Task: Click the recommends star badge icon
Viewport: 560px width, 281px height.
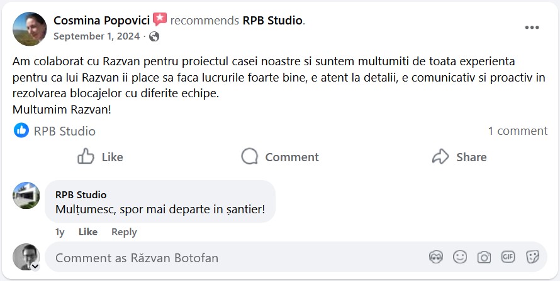Action: coord(160,20)
